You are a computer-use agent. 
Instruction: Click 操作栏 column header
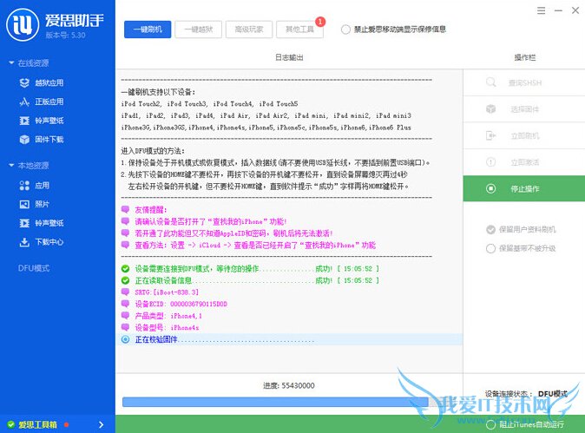(x=525, y=57)
